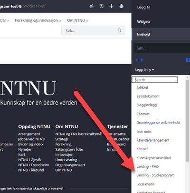The image size is (190, 193).
Task: Expand the Om NTNU navigation menu
Action: click(77, 20)
